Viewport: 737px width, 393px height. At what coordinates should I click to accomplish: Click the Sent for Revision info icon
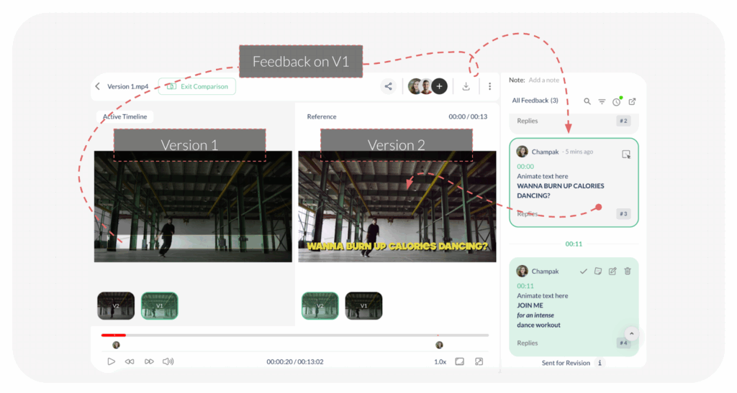tap(600, 363)
